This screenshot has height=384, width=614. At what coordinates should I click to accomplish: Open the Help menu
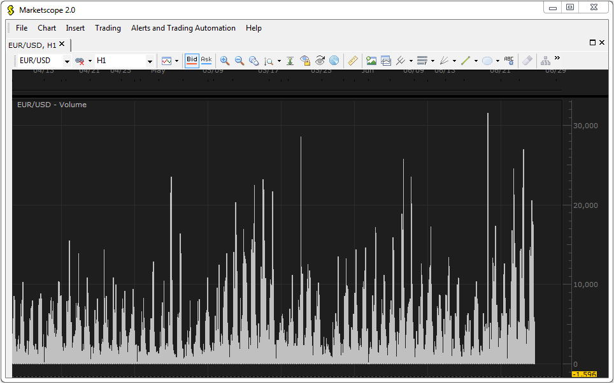tap(253, 28)
